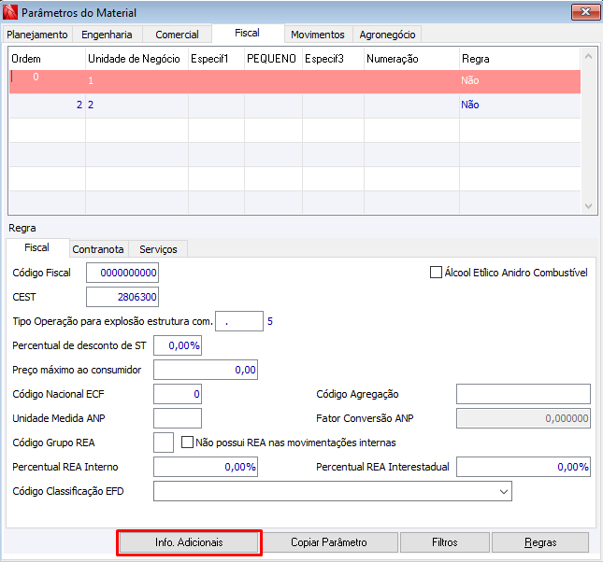Click the Percentual REA Interno field

pyautogui.click(x=206, y=467)
